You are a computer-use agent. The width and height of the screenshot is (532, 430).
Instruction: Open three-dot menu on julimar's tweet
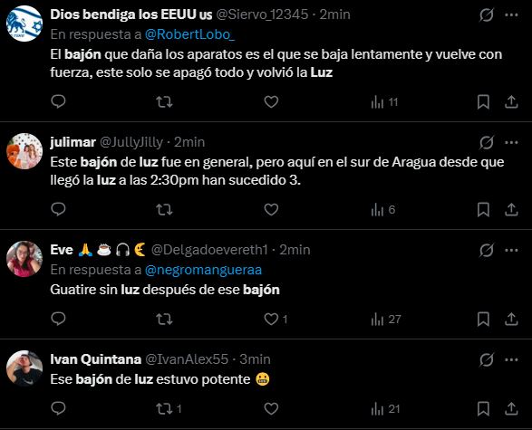511,142
